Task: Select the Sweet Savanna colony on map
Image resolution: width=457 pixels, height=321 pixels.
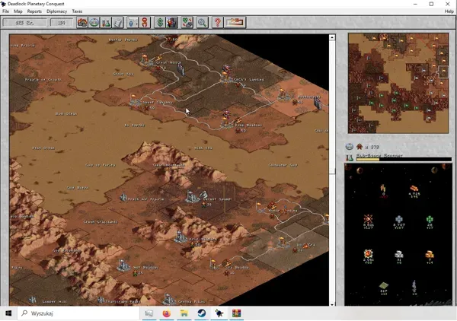Action: [x=136, y=100]
